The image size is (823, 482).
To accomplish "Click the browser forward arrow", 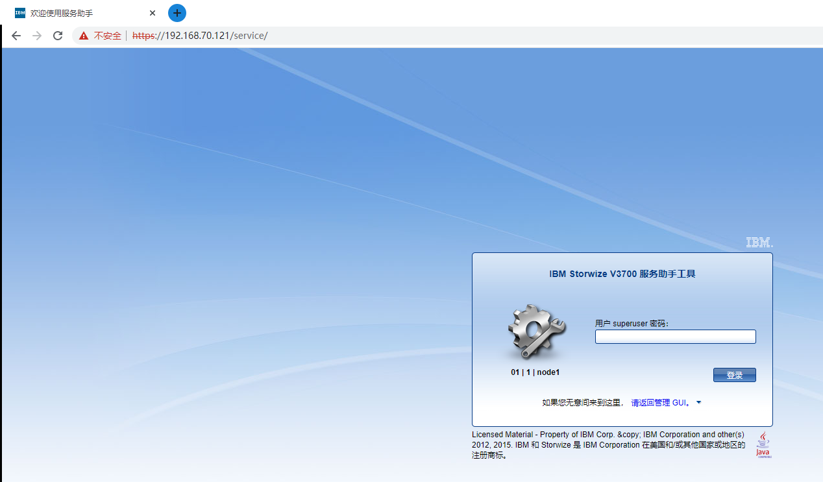I will tap(37, 36).
